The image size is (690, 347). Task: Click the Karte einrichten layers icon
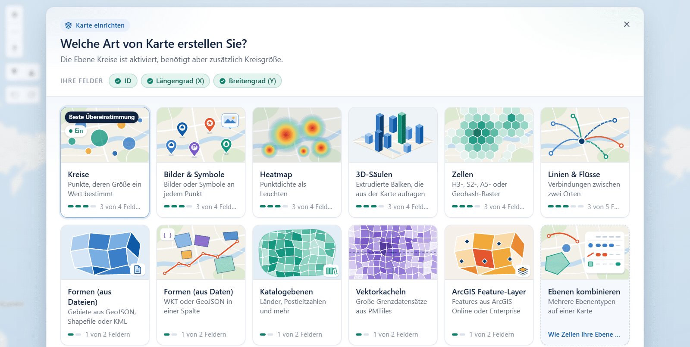pyautogui.click(x=68, y=25)
